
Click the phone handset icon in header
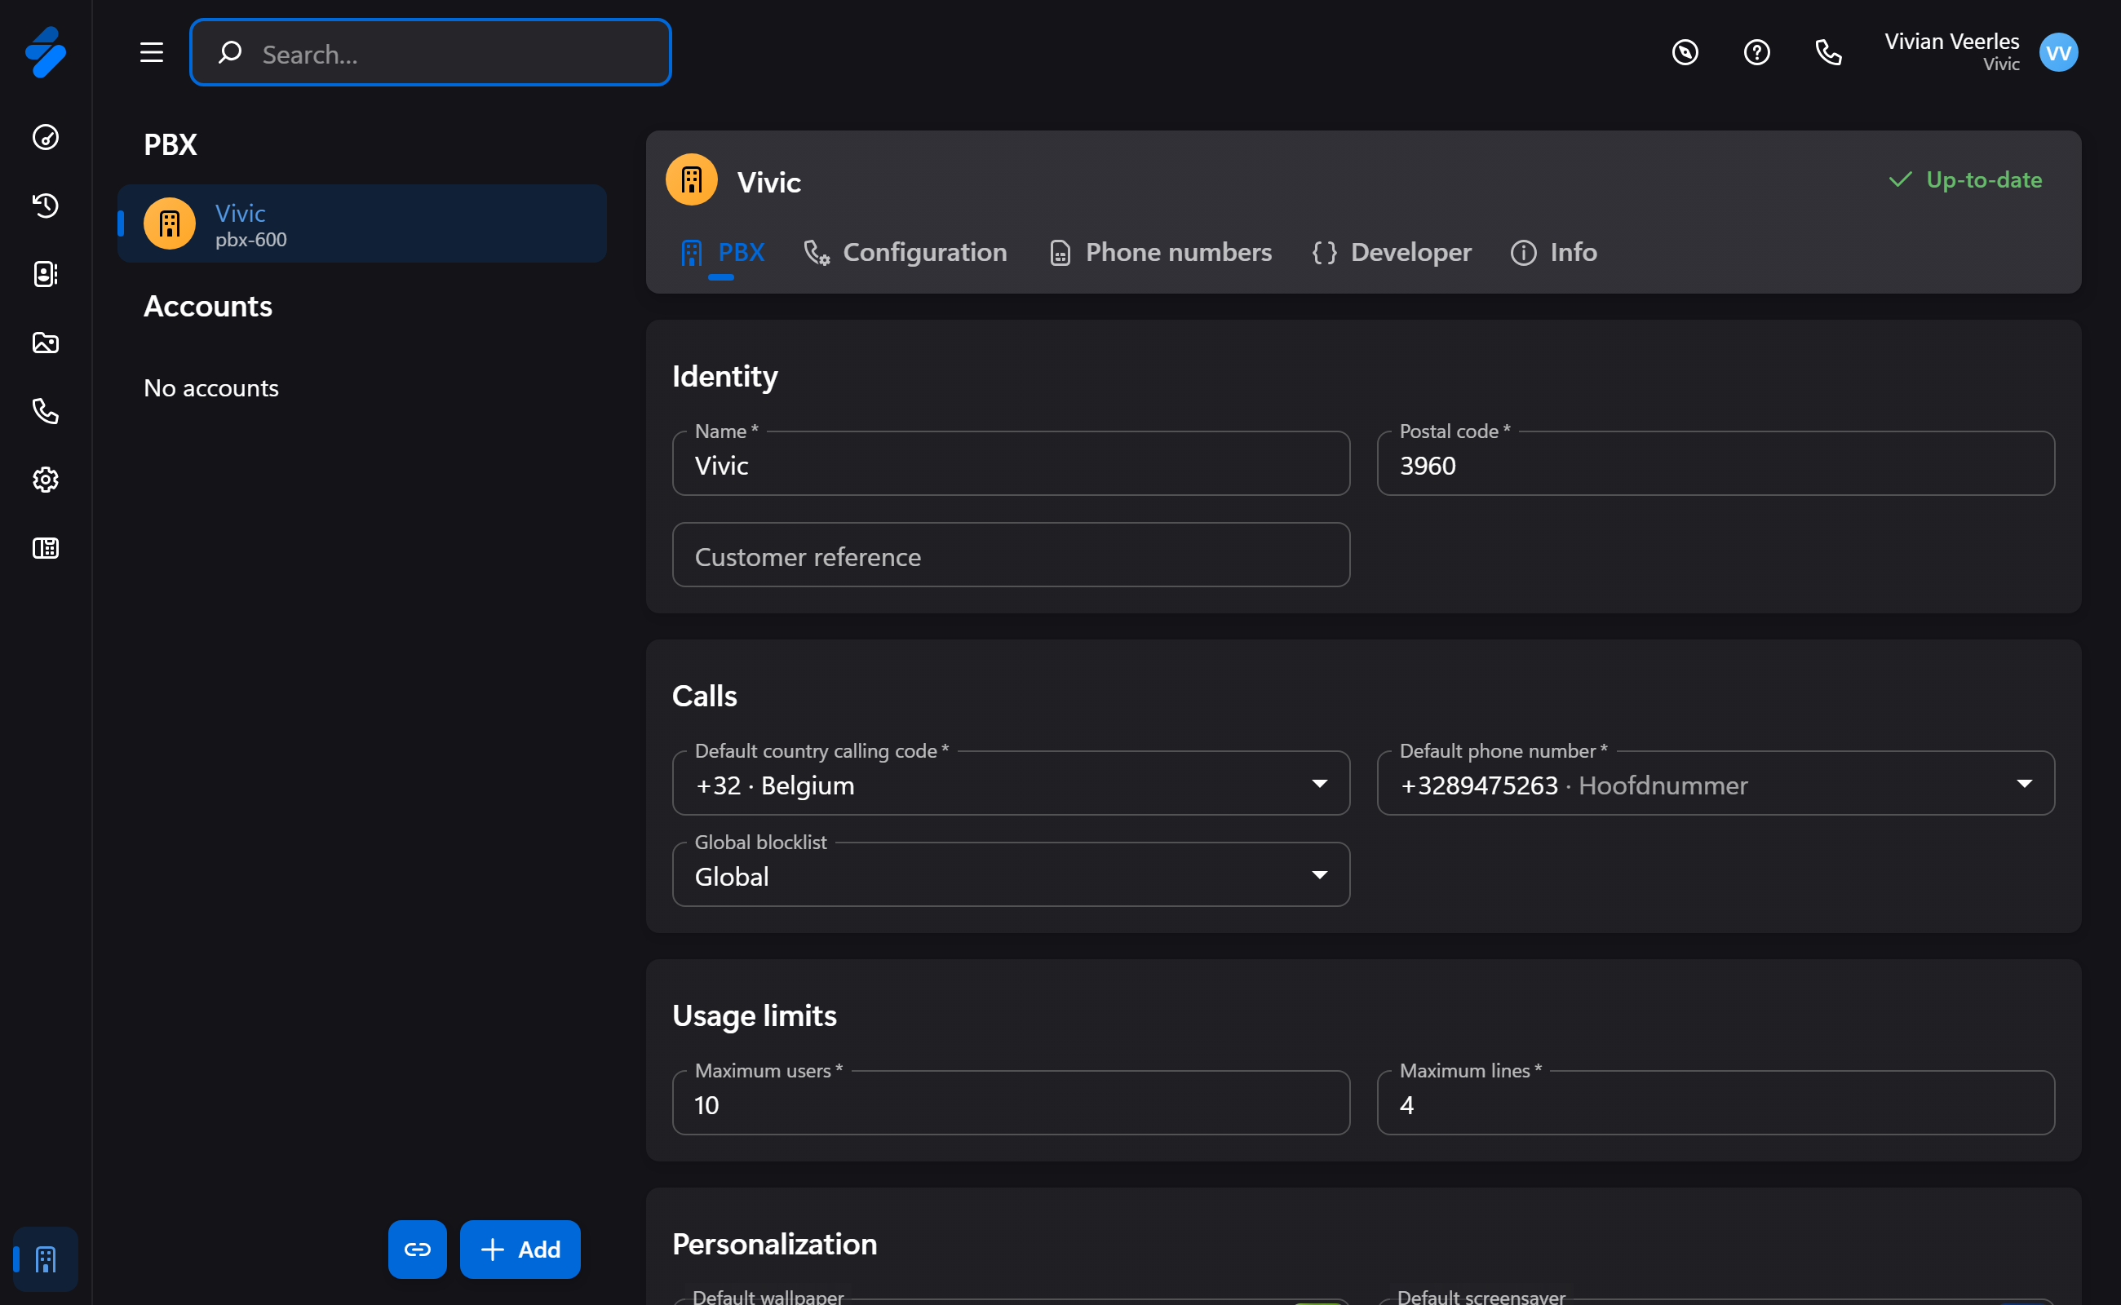pyautogui.click(x=1828, y=53)
